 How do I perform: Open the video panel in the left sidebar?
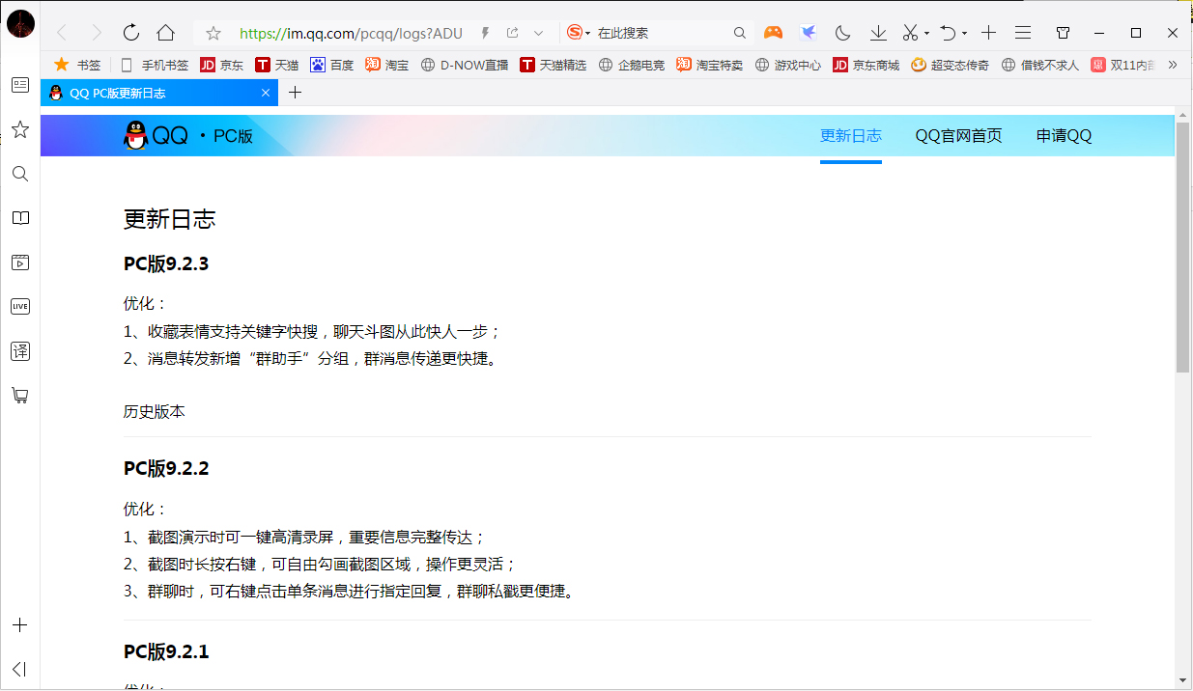(19, 263)
